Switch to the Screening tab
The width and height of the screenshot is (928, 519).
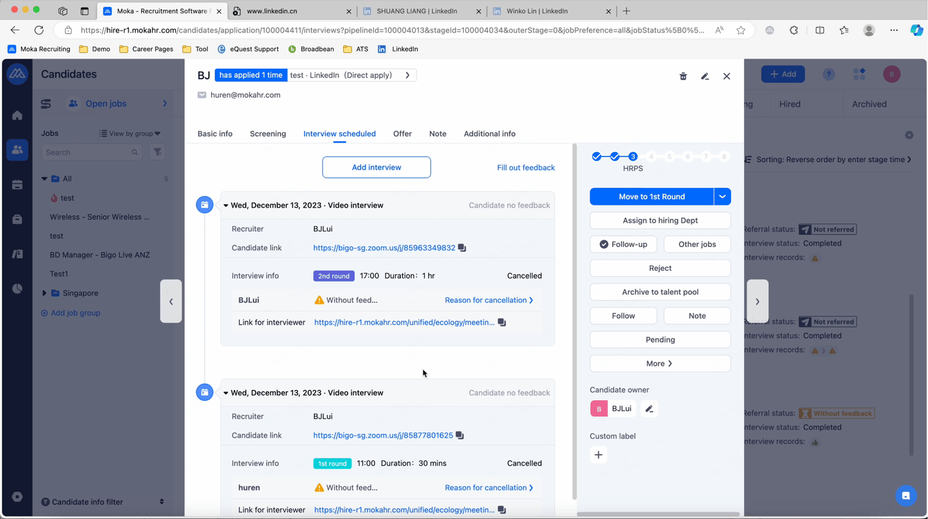click(268, 134)
